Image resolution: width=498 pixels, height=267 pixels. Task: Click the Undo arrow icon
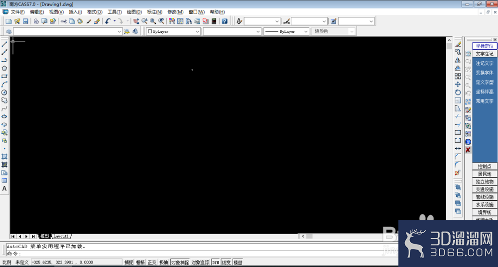point(108,21)
